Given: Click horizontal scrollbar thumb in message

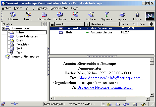Looking at the screenshot, I should [90, 98].
